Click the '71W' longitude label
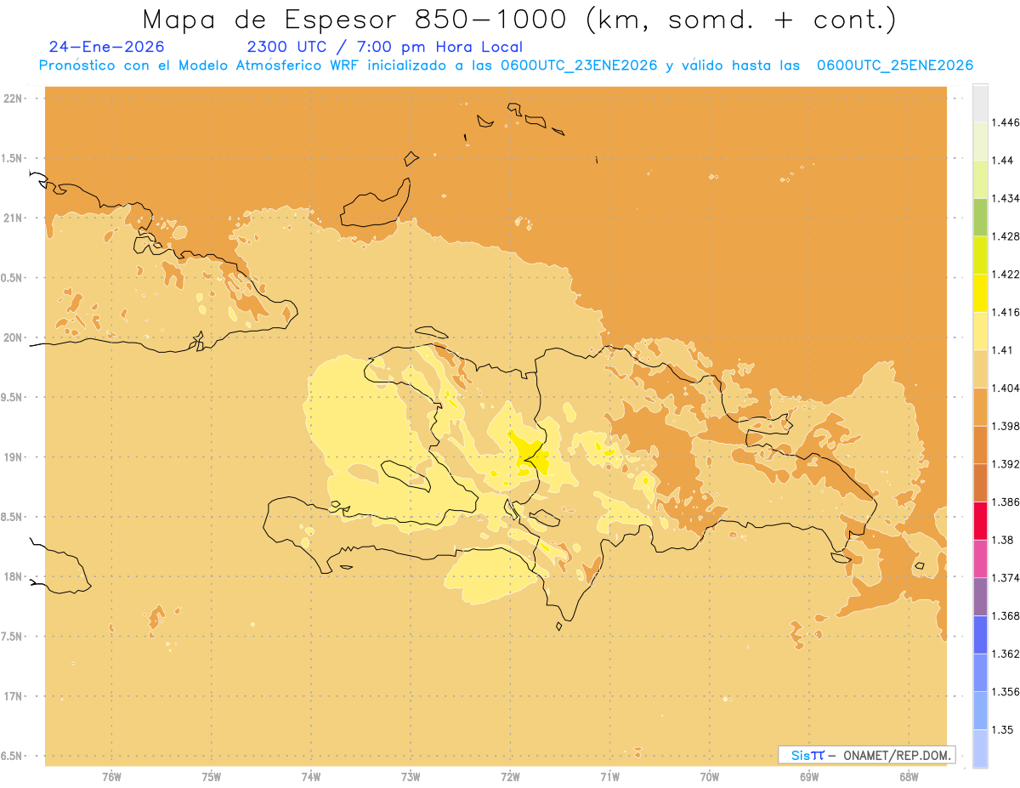 pos(609,776)
